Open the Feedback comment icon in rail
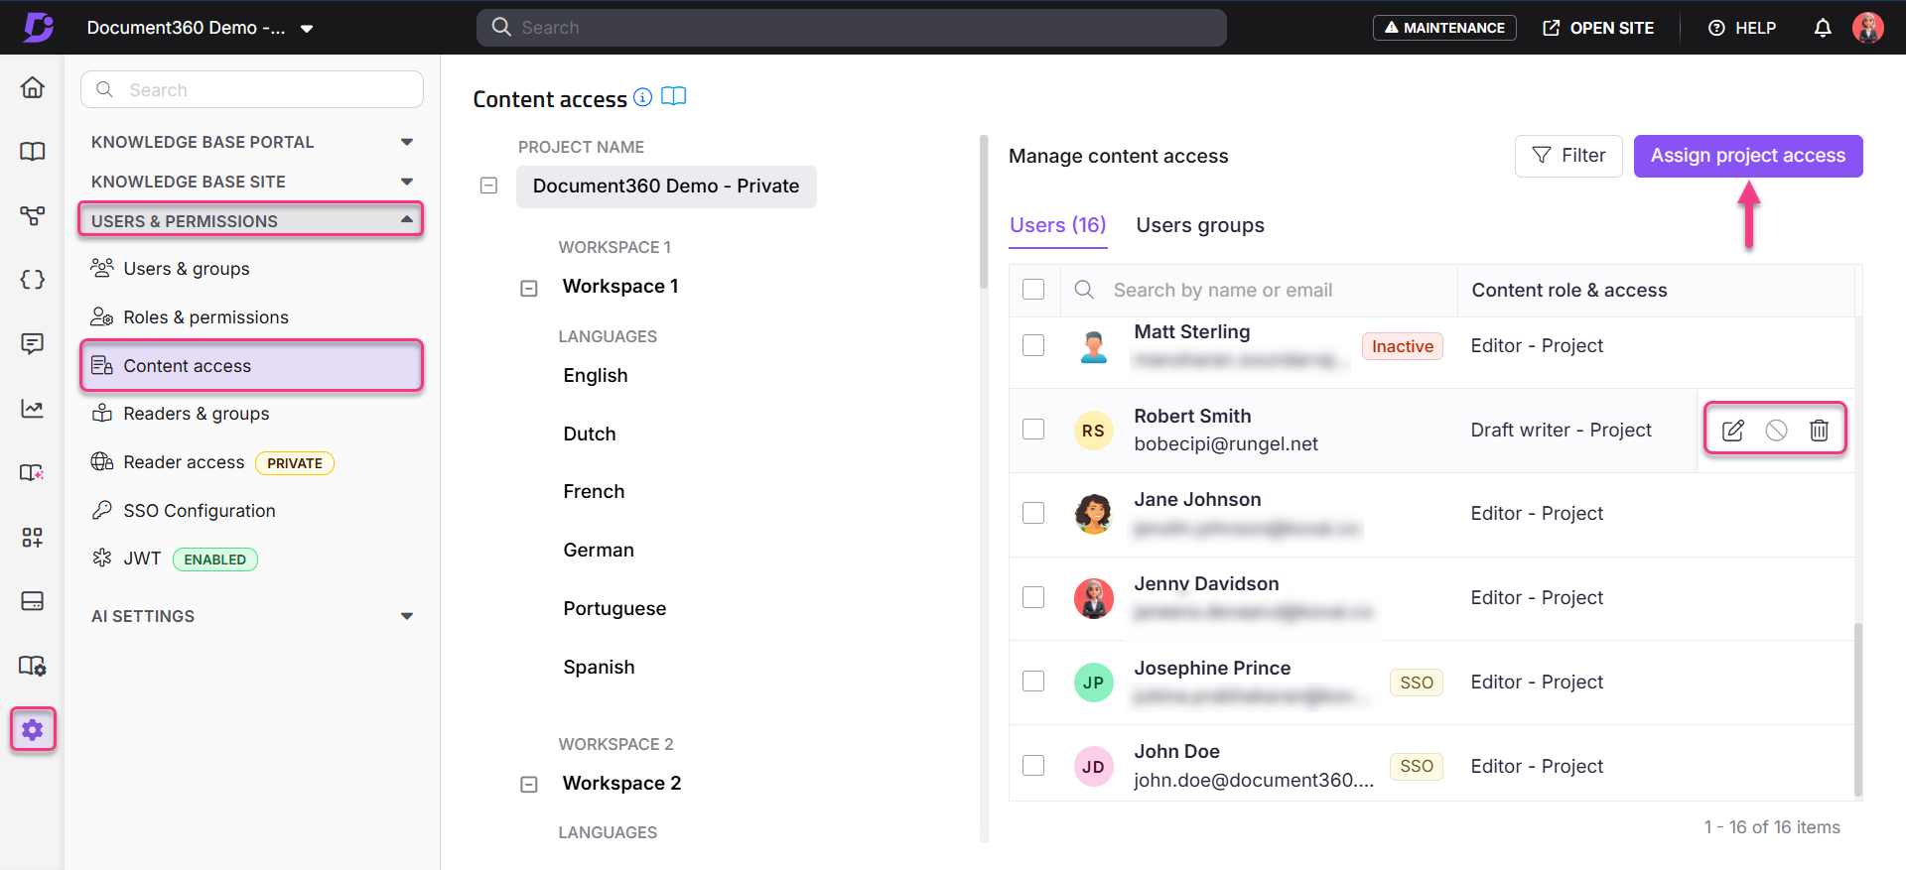The height and width of the screenshot is (870, 1906). pyautogui.click(x=33, y=344)
